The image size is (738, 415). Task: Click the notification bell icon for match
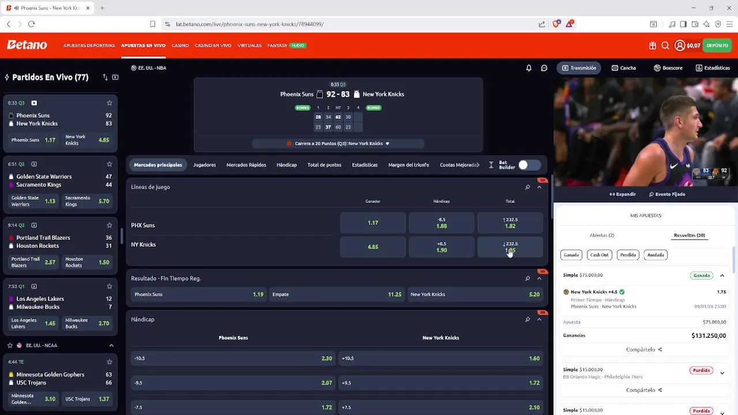(x=529, y=68)
